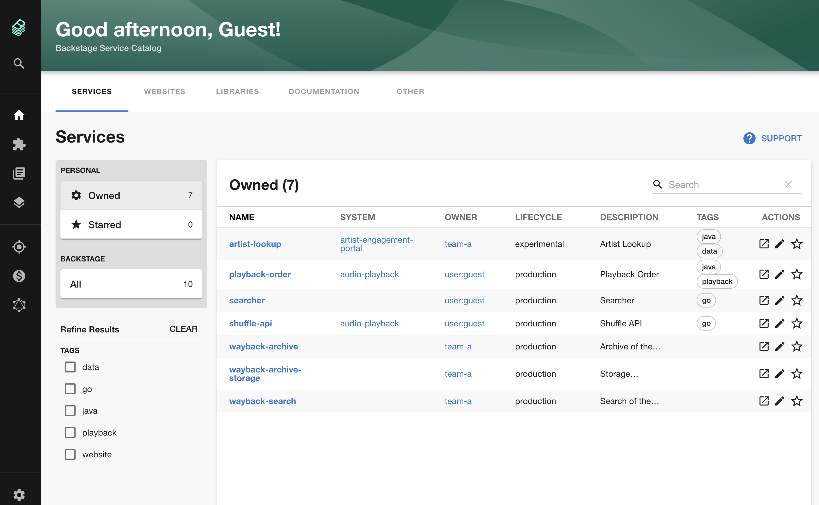Image resolution: width=819 pixels, height=505 pixels.
Task: Switch to the Websites tab
Action: point(165,92)
